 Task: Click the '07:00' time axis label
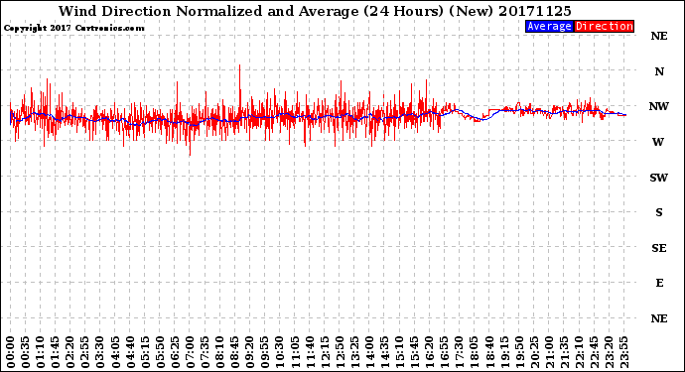pyautogui.click(x=190, y=352)
